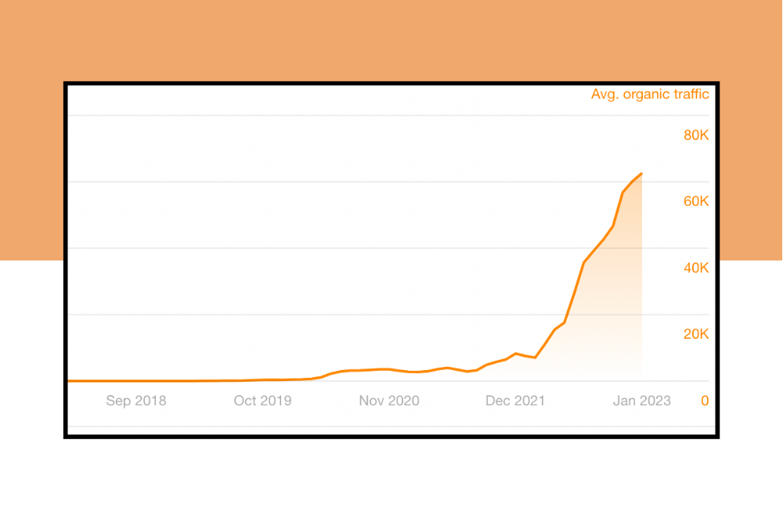The height and width of the screenshot is (521, 783).
Task: Click the 80K y-axis label
Action: [x=695, y=135]
